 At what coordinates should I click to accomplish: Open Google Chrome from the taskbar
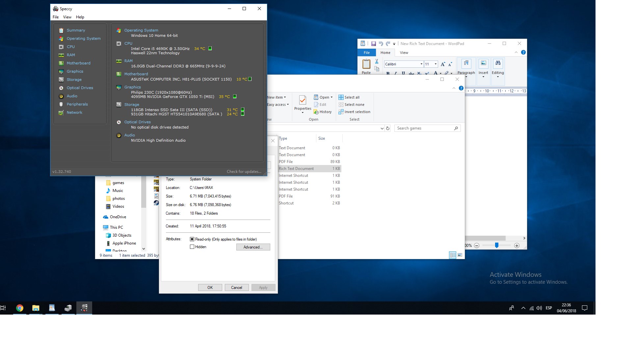20,308
